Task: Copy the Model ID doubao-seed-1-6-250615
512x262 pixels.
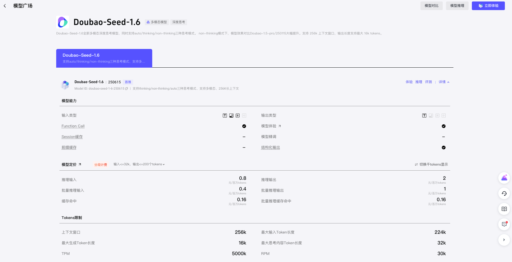Action: 126,89
